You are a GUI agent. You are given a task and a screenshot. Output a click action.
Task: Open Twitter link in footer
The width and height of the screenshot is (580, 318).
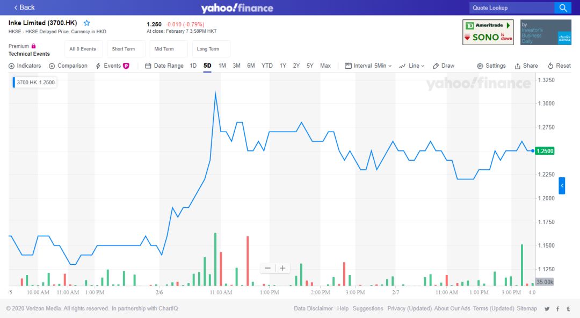click(547, 309)
